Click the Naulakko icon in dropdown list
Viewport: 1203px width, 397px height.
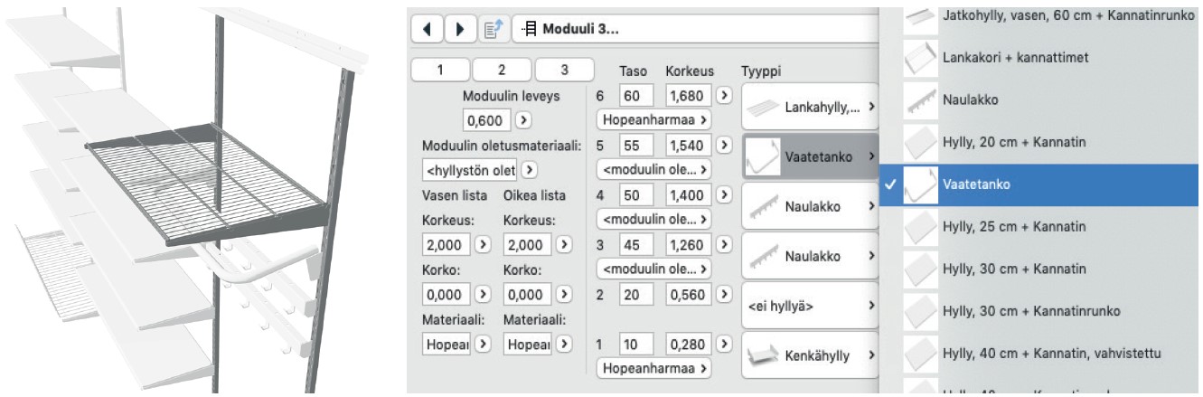tap(920, 100)
